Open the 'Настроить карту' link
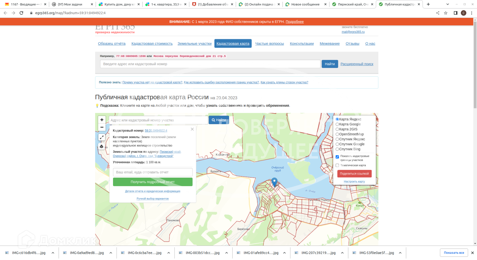 354,182
